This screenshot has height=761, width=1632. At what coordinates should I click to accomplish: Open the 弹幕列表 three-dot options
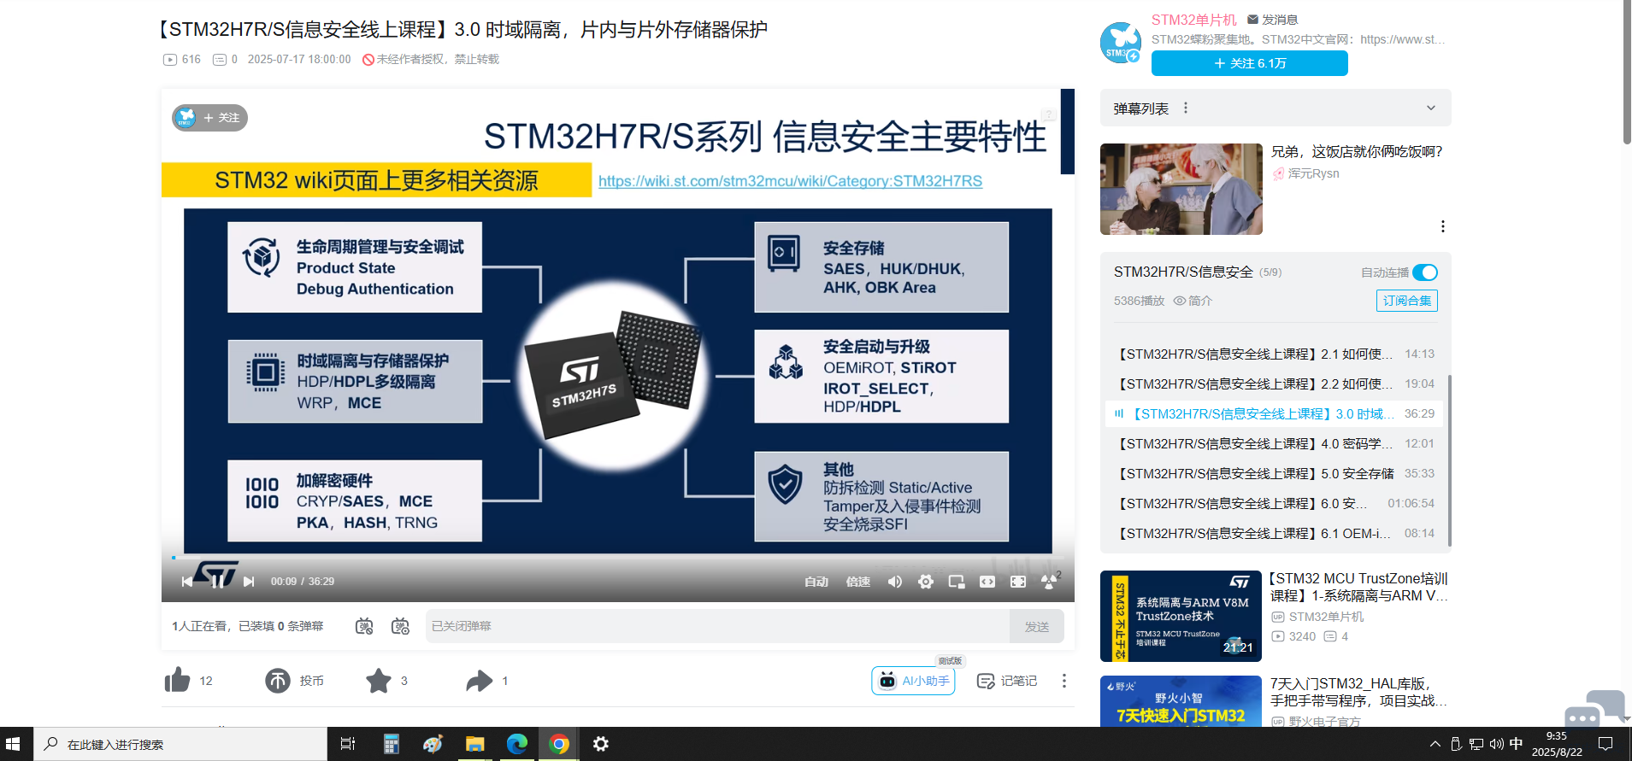[x=1185, y=108]
